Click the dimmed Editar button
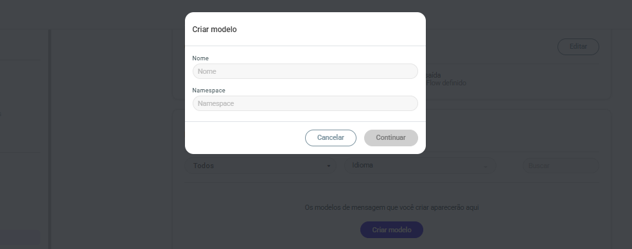The width and height of the screenshot is (632, 249). (578, 47)
